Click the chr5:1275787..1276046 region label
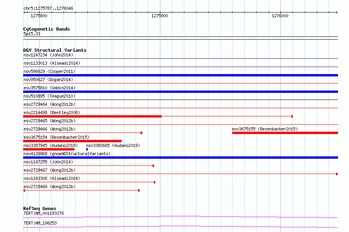349x232 pixels. [x=48, y=8]
